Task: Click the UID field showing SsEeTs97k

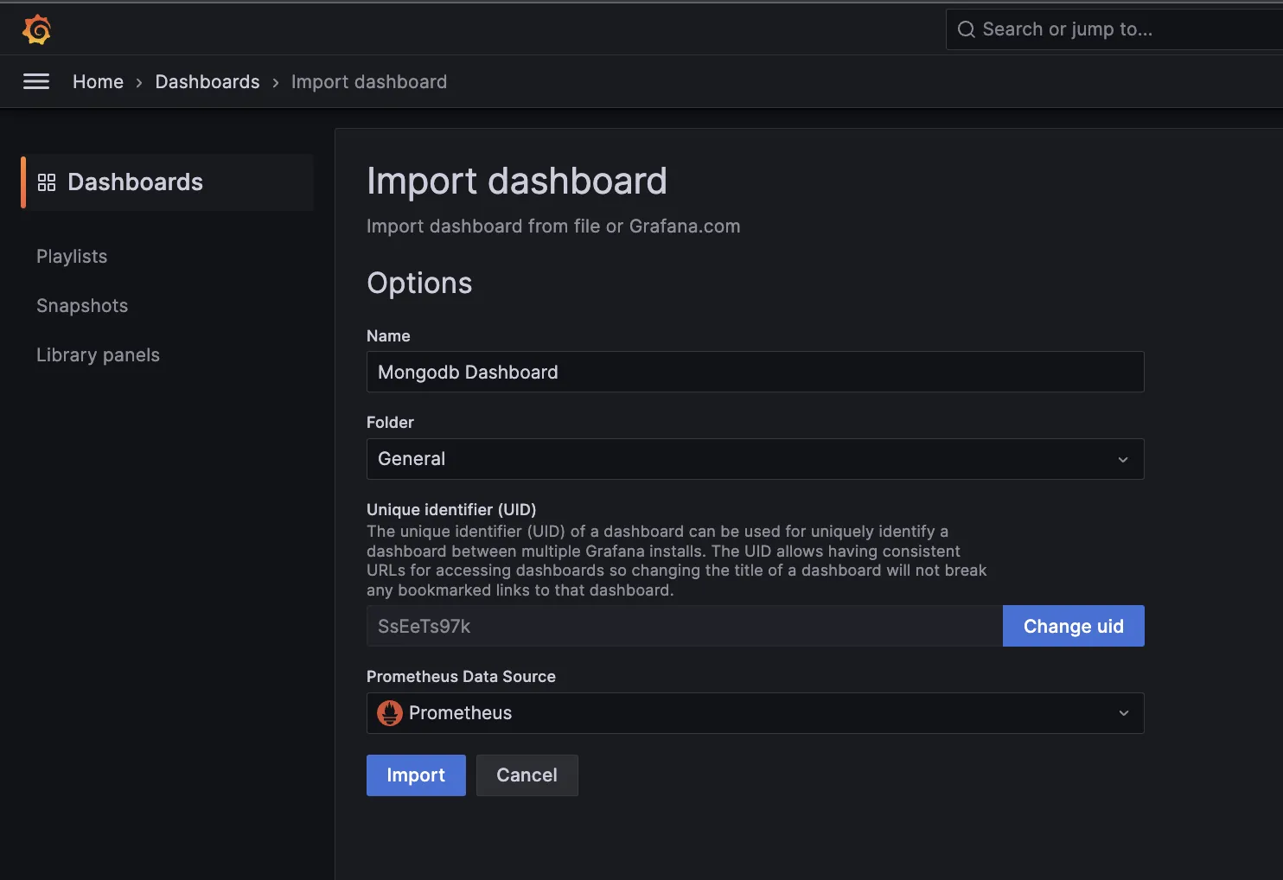Action: point(684,626)
